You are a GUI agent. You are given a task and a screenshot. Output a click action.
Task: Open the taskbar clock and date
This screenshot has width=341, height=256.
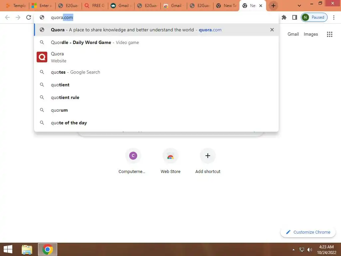click(326, 250)
